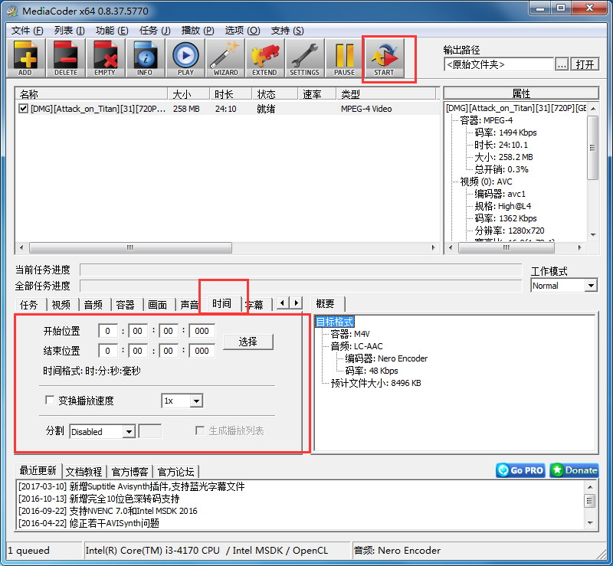The image size is (613, 566).
Task: Click the 选择 button to pick time range
Action: pyautogui.click(x=248, y=341)
